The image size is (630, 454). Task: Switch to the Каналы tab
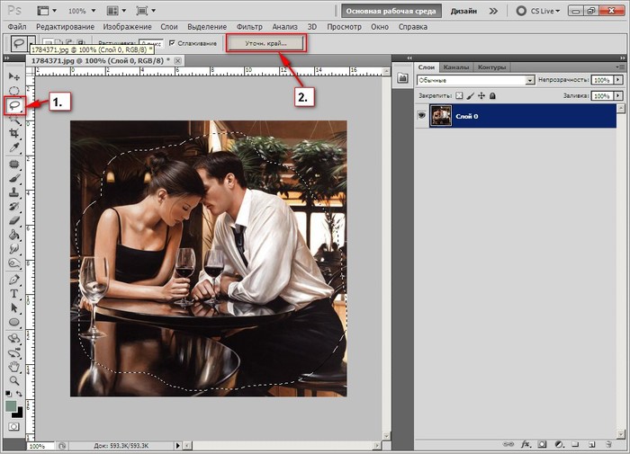pos(455,67)
